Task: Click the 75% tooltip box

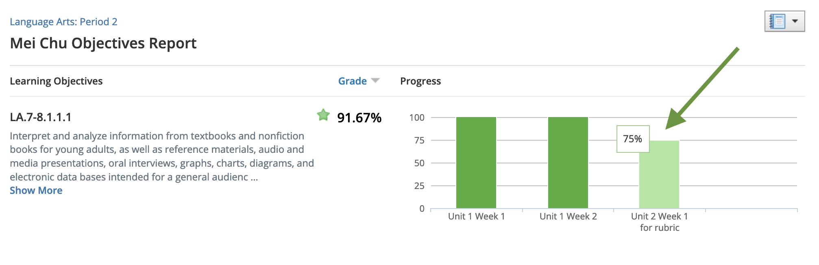Action: click(x=633, y=139)
